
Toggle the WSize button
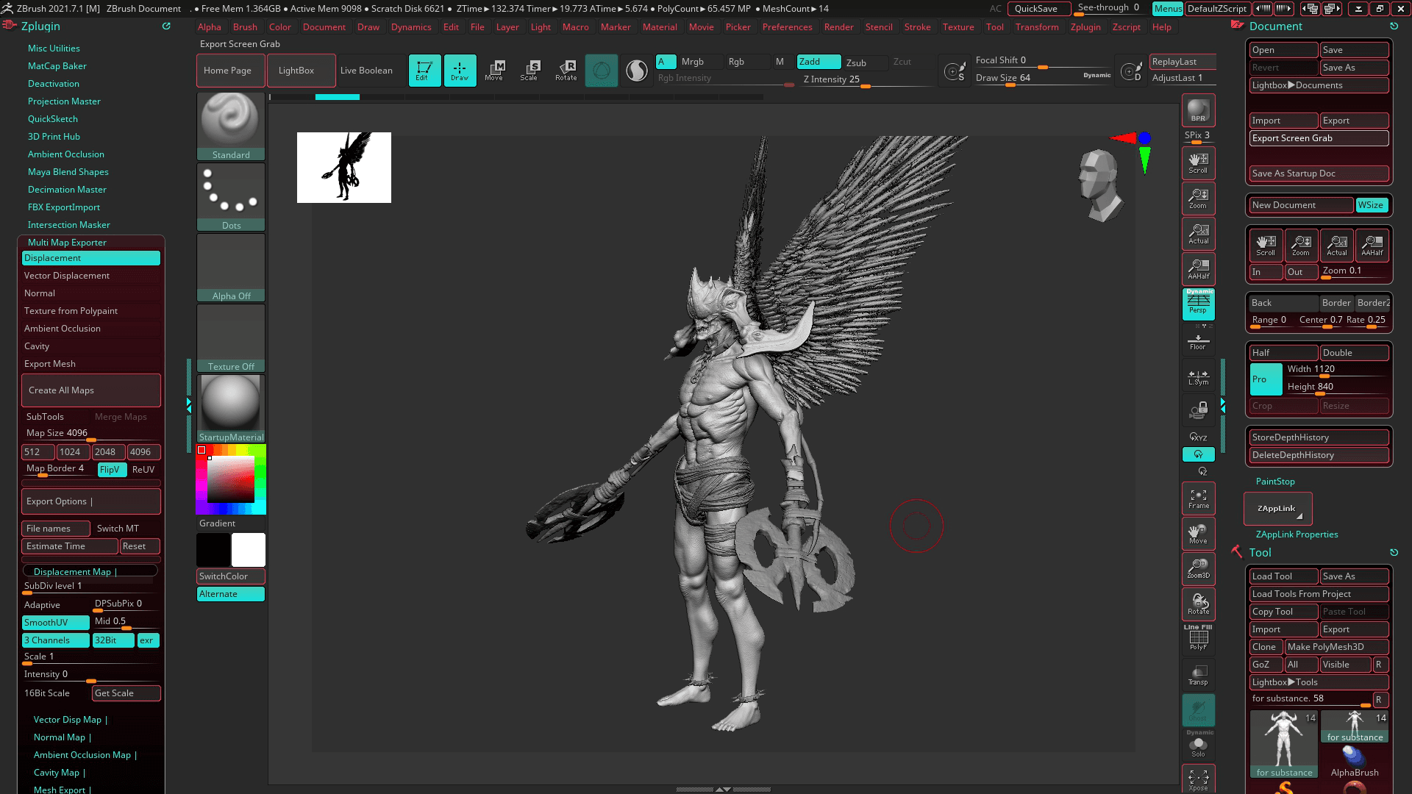click(1372, 205)
